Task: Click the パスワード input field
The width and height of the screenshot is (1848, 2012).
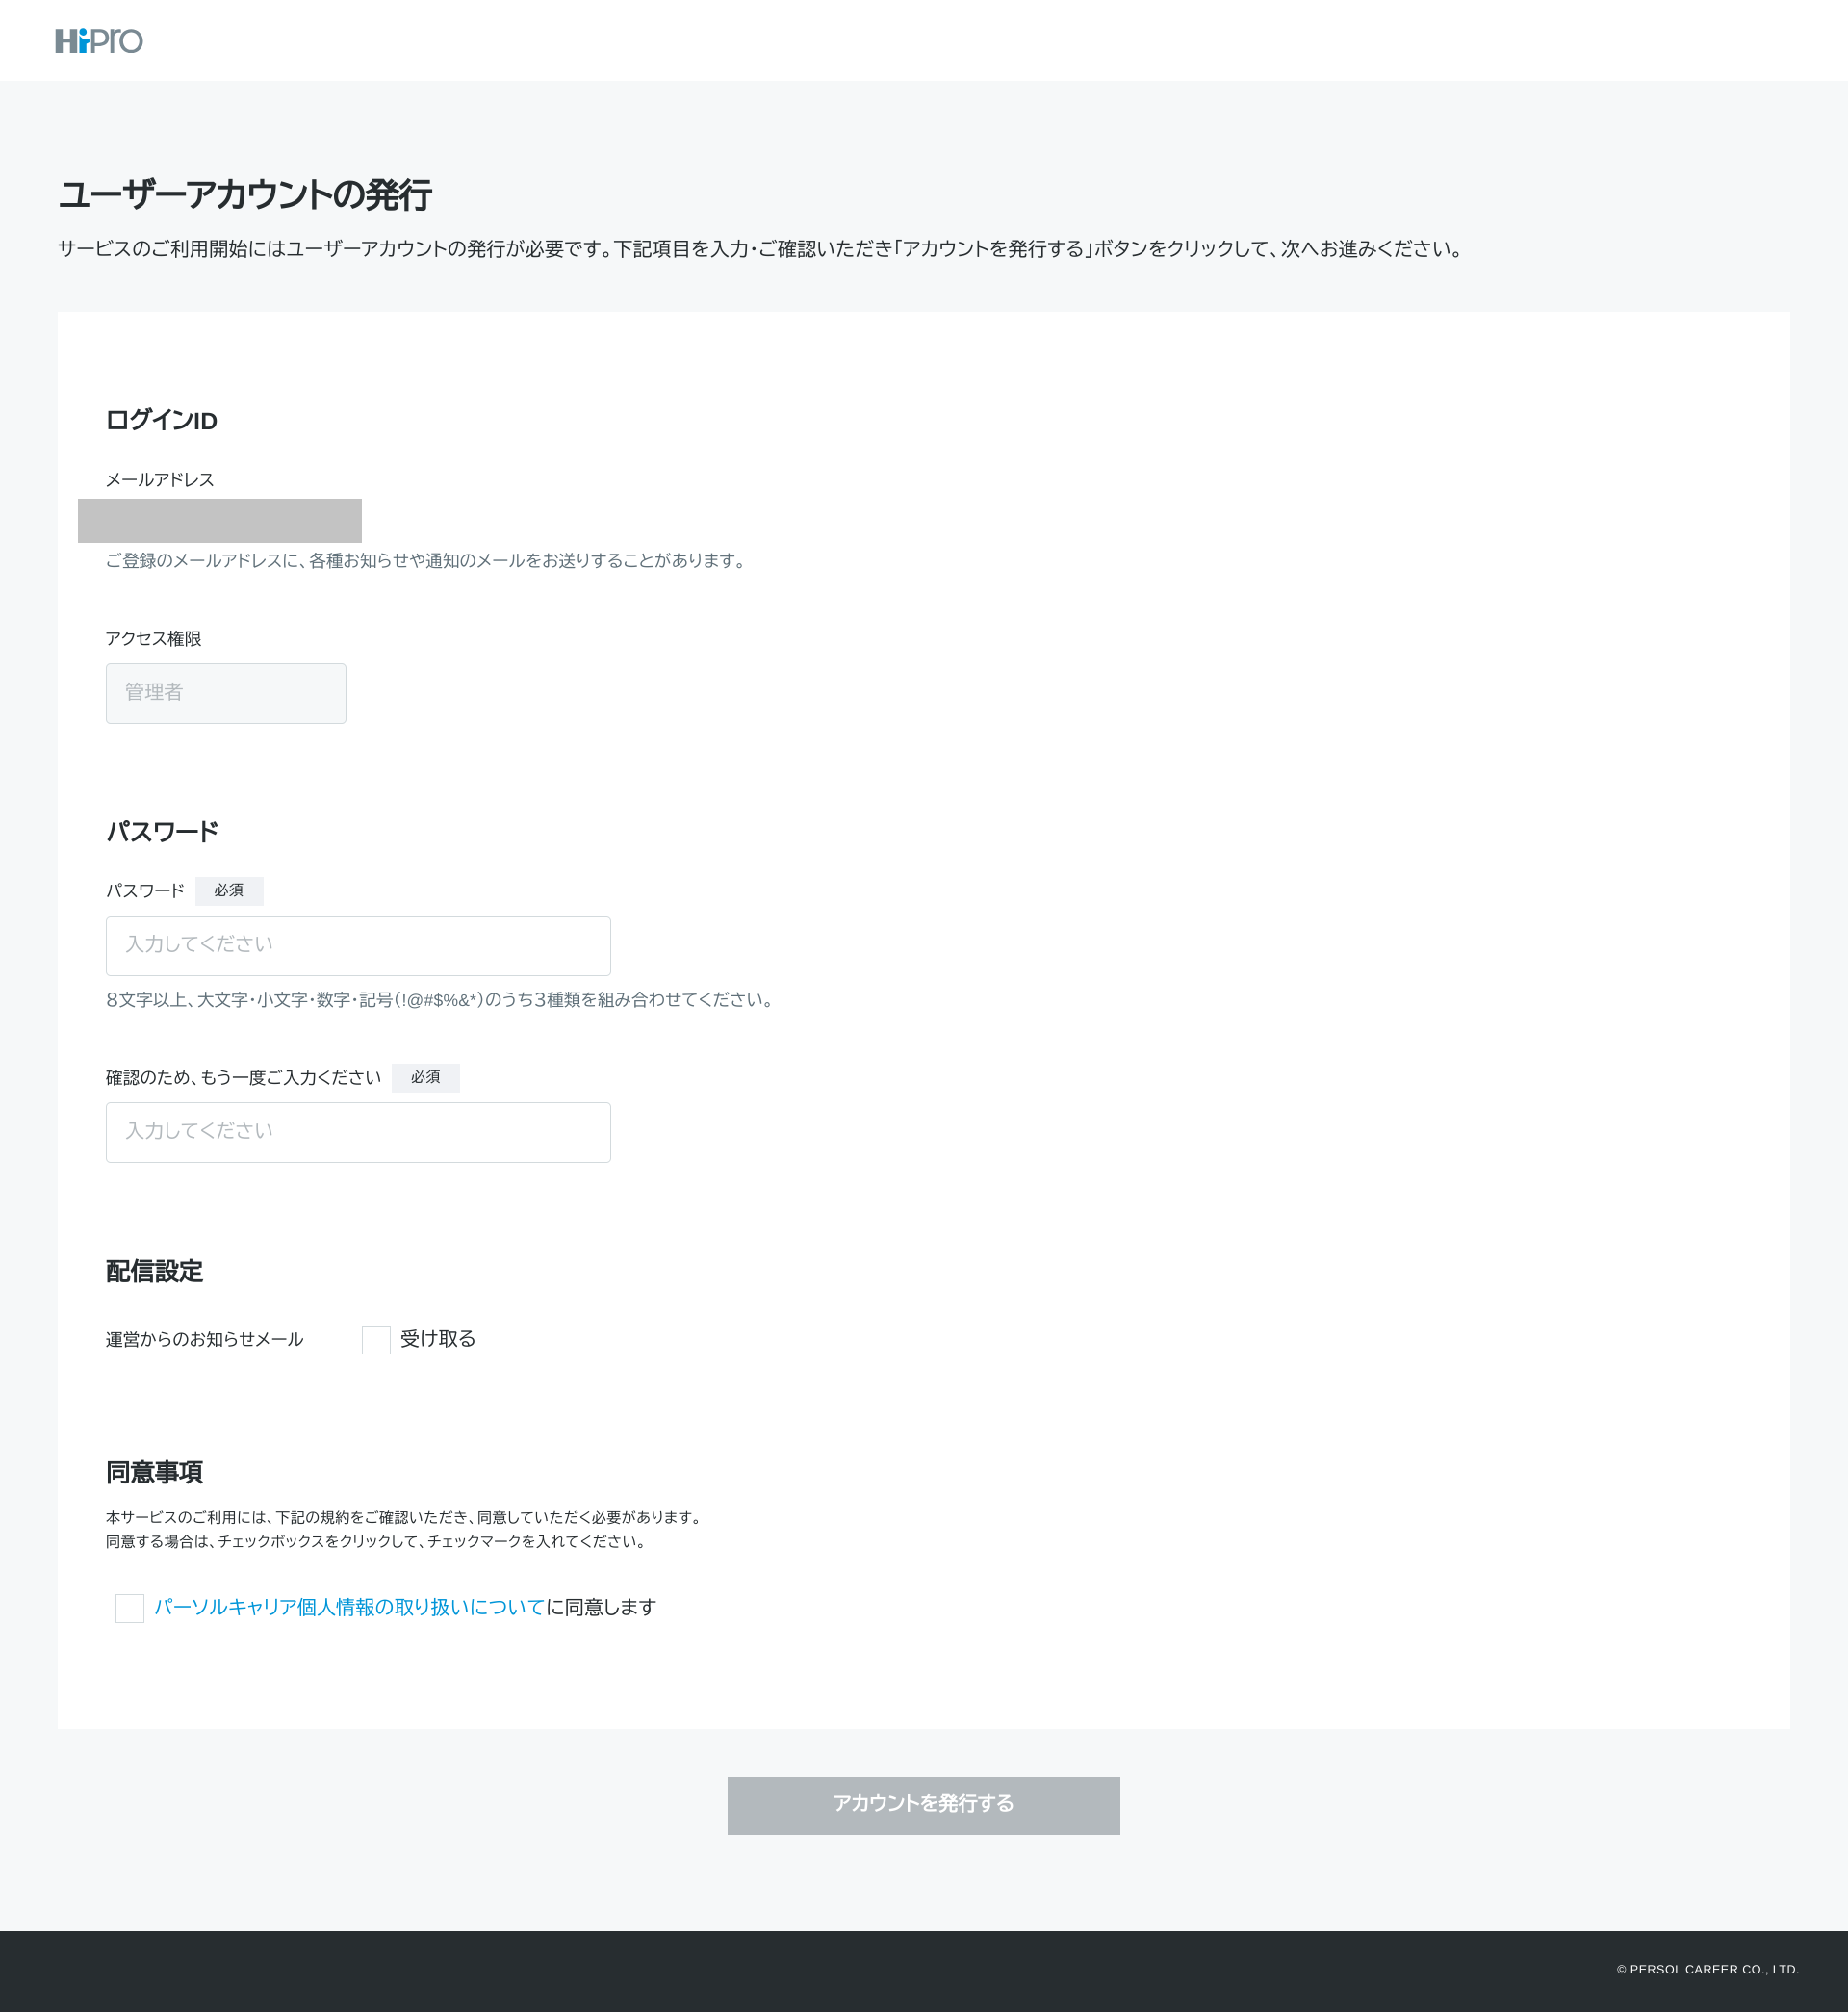Action: point(357,945)
